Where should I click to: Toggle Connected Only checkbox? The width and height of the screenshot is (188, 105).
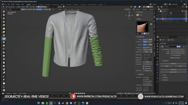click(143, 69)
